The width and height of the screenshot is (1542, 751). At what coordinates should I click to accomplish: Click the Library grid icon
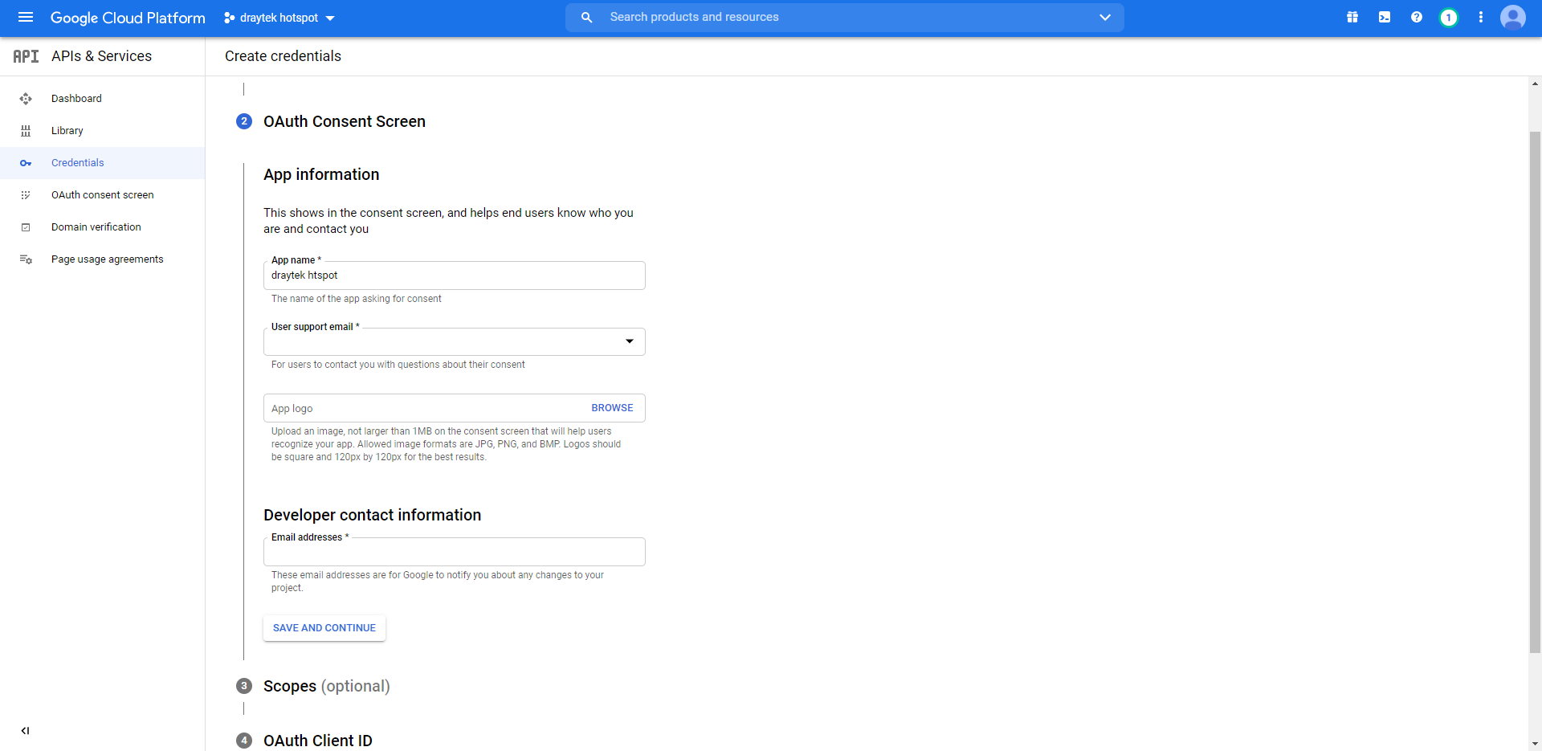pyautogui.click(x=26, y=131)
